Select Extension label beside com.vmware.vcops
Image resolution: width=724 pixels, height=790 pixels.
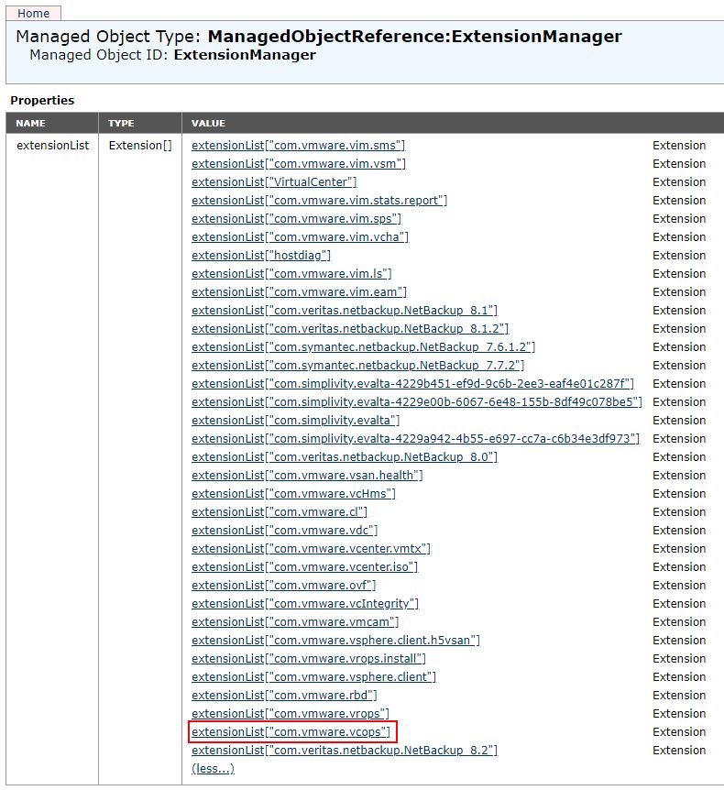pyautogui.click(x=679, y=732)
